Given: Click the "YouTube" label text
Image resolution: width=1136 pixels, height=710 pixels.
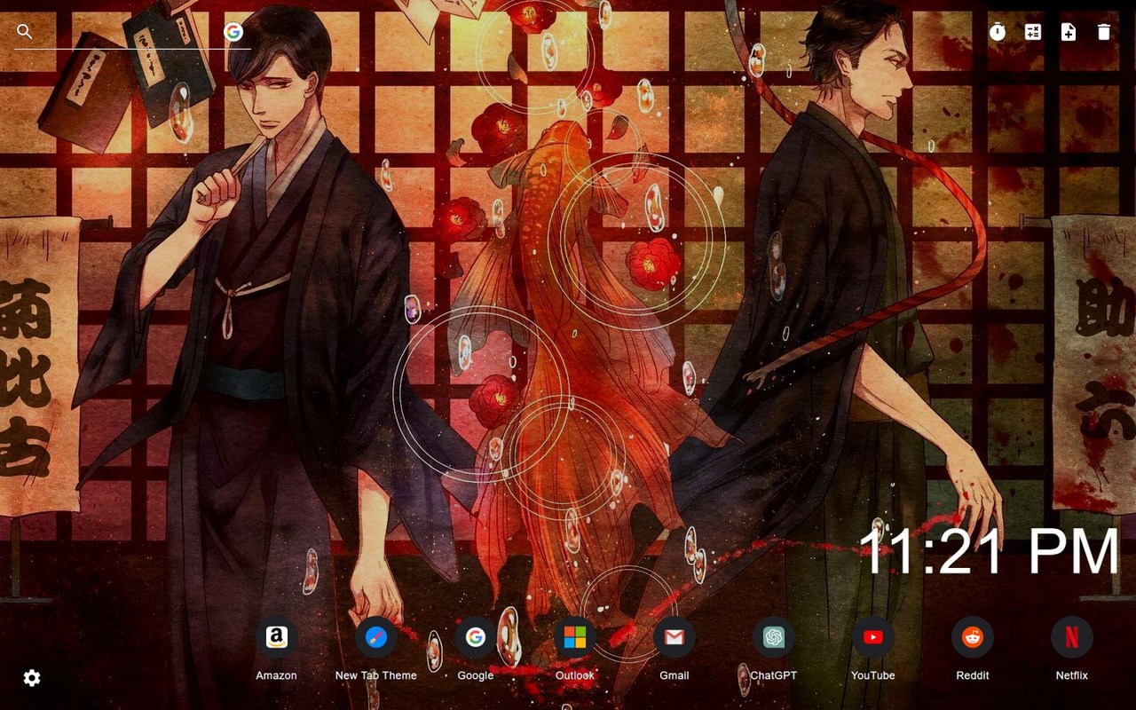Looking at the screenshot, I should [x=873, y=675].
